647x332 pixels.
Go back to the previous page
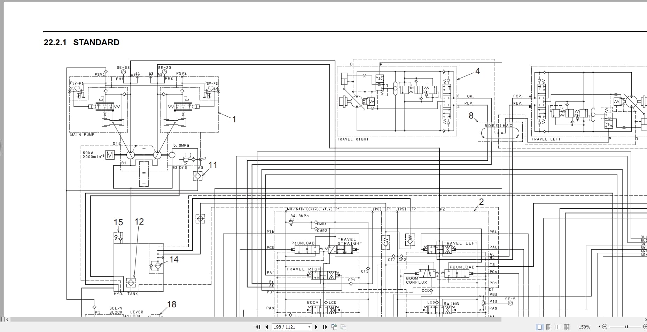tap(267, 327)
